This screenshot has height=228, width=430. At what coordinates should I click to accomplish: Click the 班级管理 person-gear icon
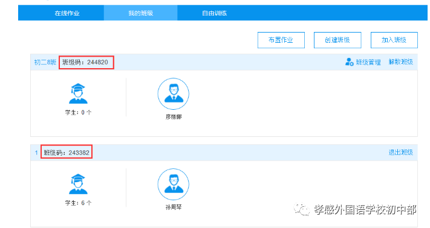point(349,62)
